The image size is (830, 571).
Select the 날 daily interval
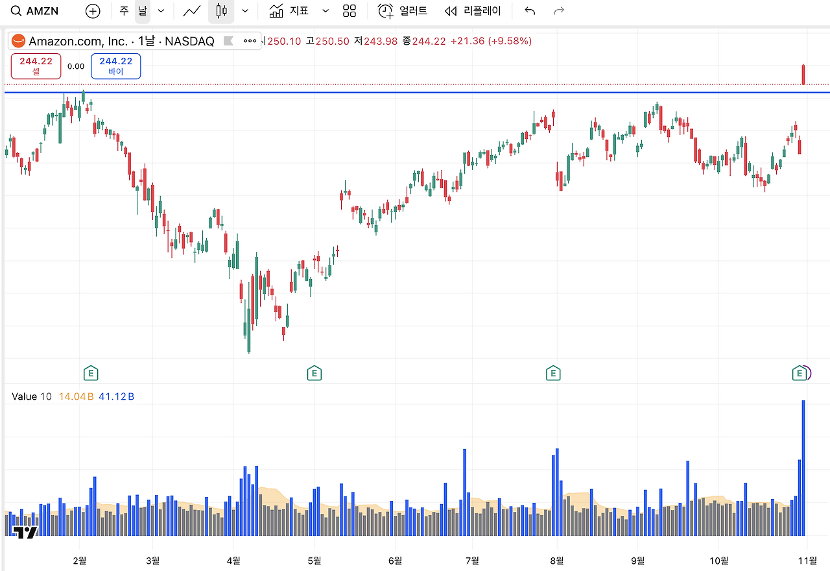(142, 11)
